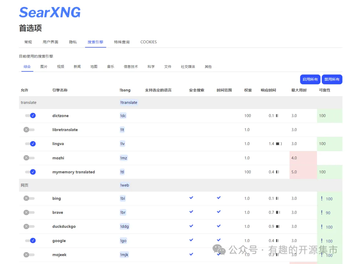Click the !br bang label
The image size is (349, 264).
click(x=123, y=212)
